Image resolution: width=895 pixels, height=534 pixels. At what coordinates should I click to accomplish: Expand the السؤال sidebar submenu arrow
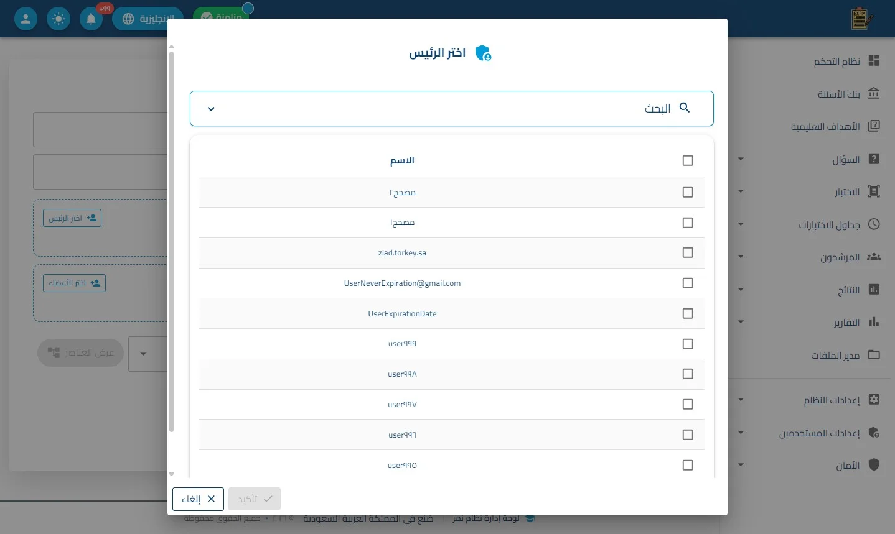(741, 159)
